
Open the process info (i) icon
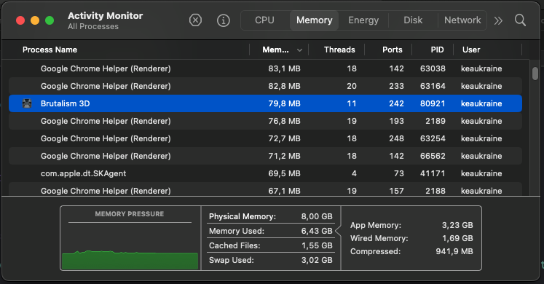coord(224,20)
